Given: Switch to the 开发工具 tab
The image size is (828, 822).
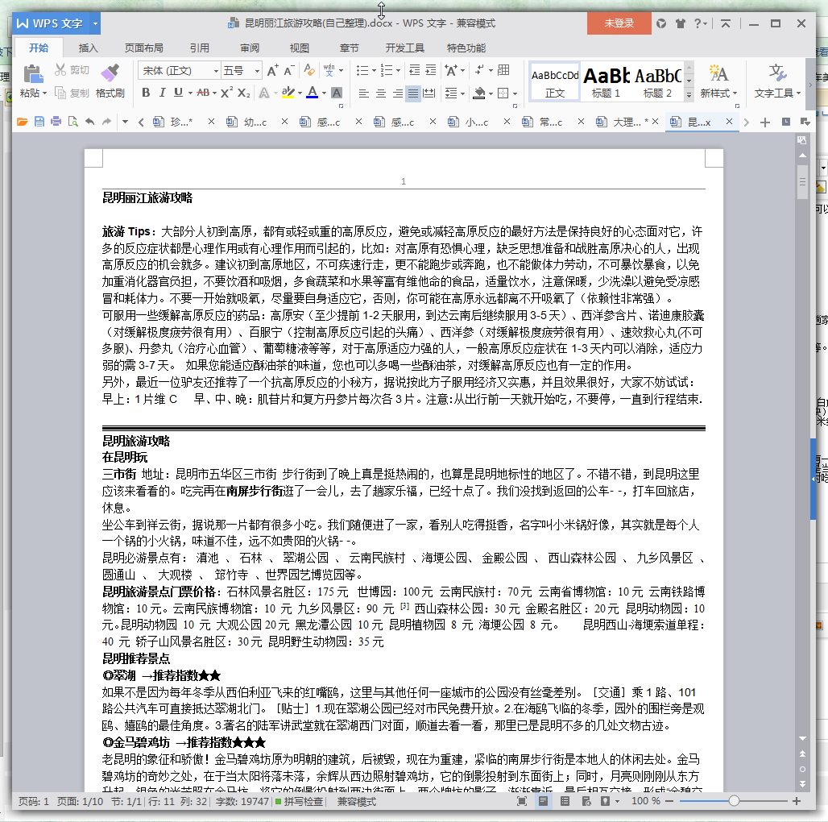Looking at the screenshot, I should tap(404, 48).
